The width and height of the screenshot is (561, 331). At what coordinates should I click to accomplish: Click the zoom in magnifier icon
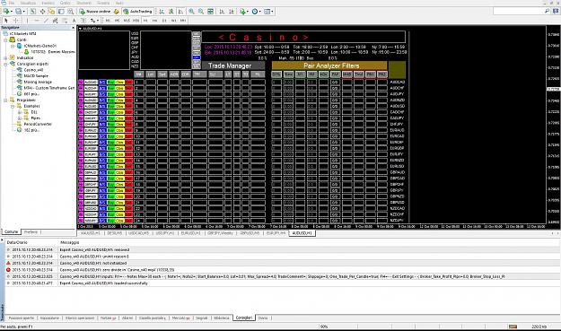pos(191,12)
